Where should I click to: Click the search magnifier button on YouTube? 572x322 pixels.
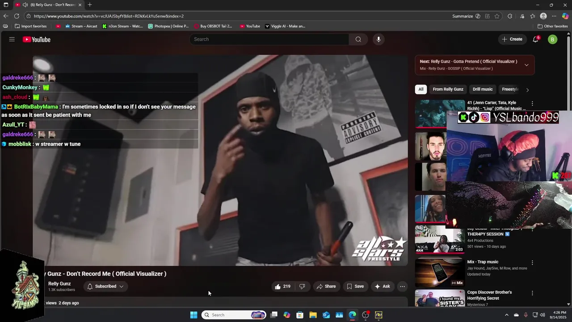pos(358,39)
